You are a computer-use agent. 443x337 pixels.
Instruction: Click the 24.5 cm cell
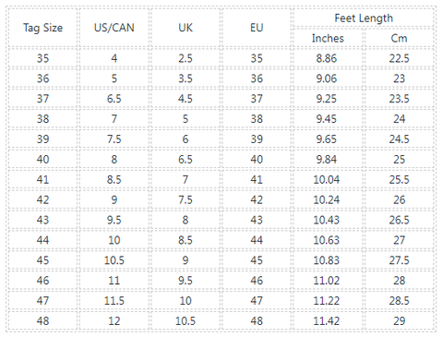click(x=400, y=139)
